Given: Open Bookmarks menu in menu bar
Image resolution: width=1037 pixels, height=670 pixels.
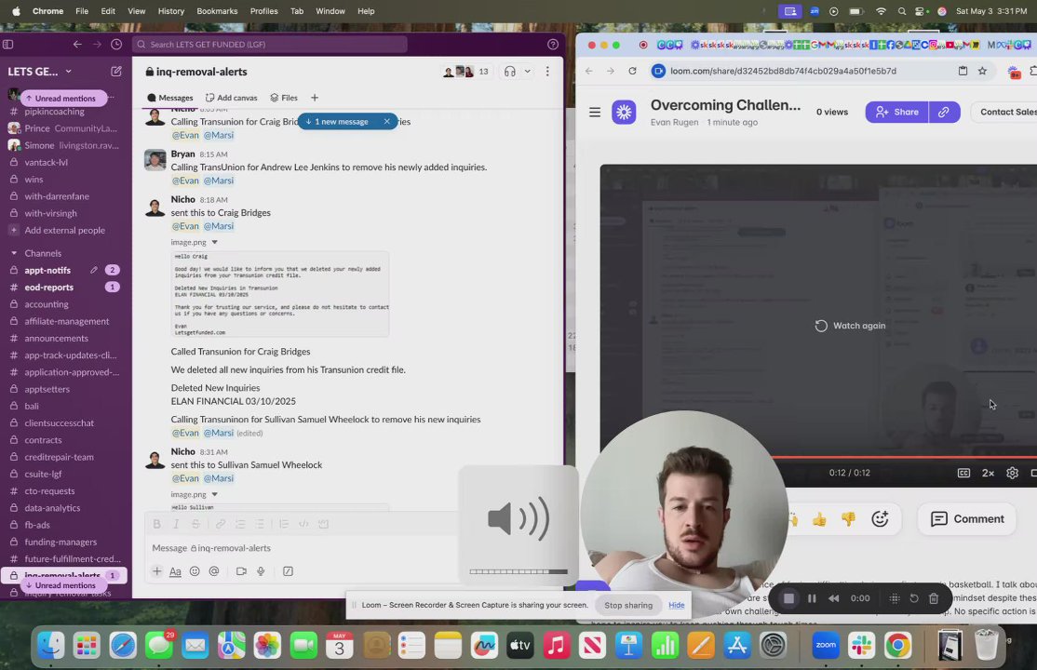Looking at the screenshot, I should [217, 11].
